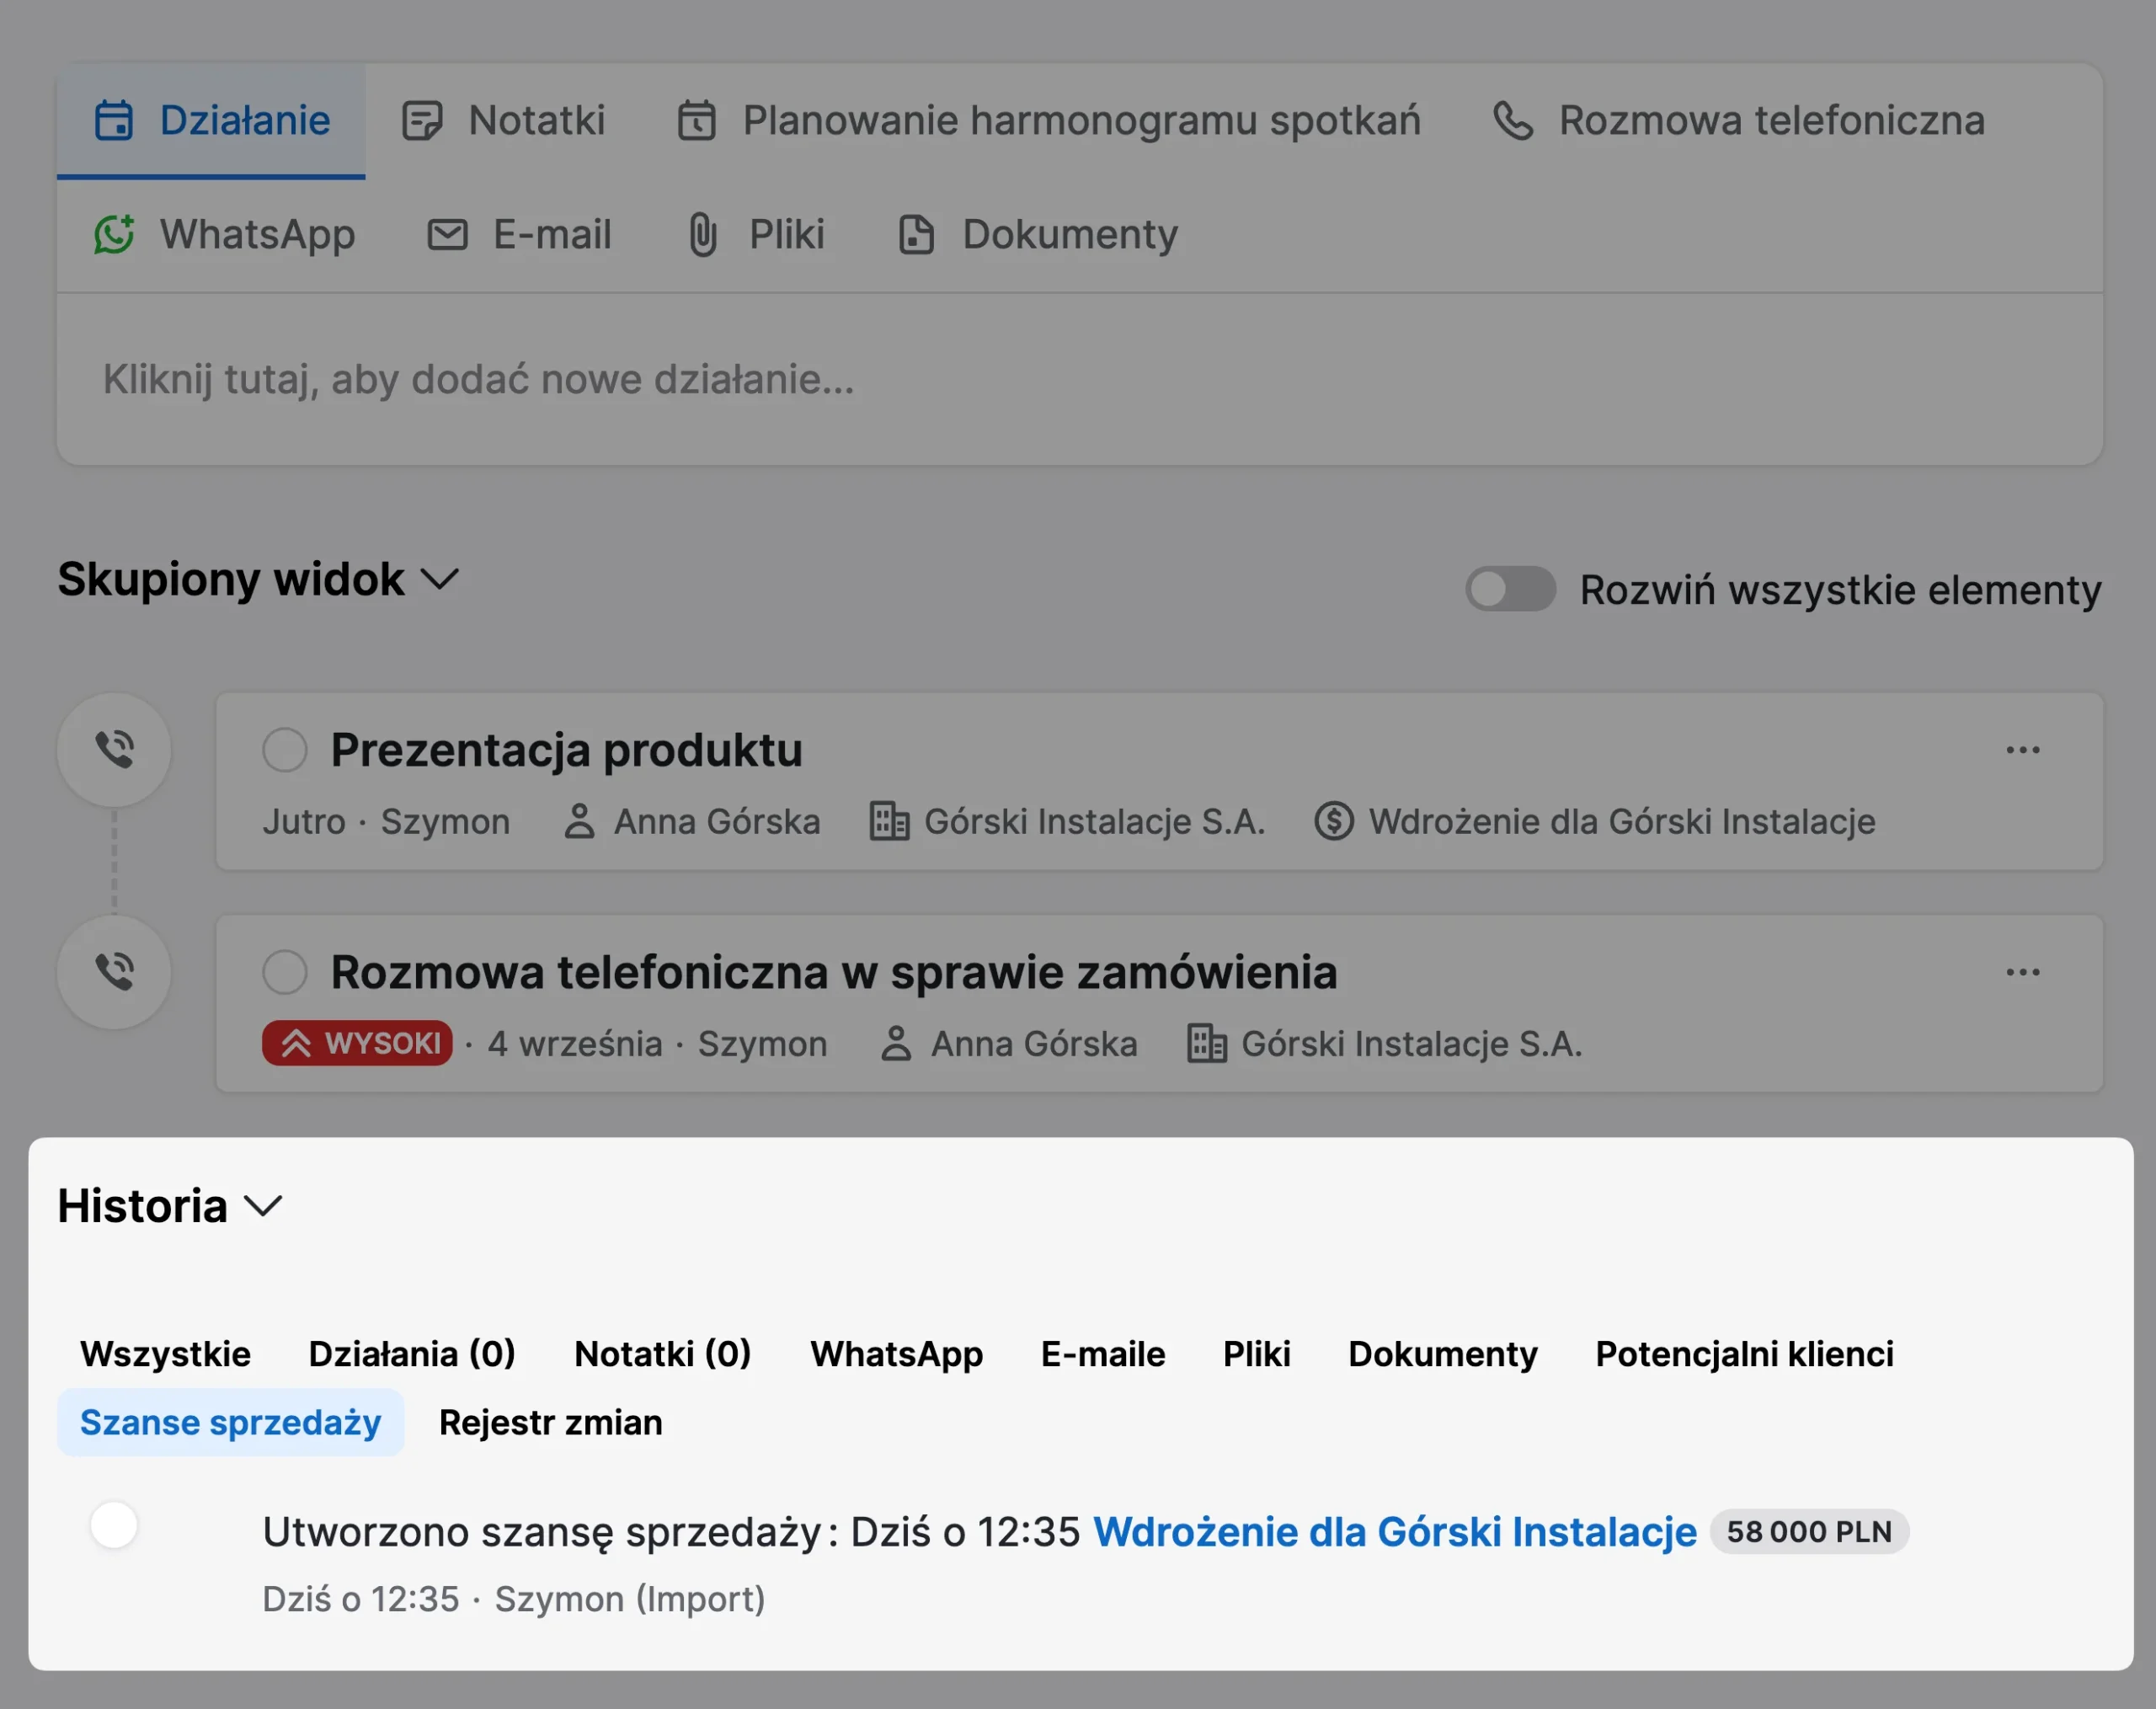Open Anna Górska in the Prezentacja produktu row
The width and height of the screenshot is (2156, 1709).
tap(716, 821)
